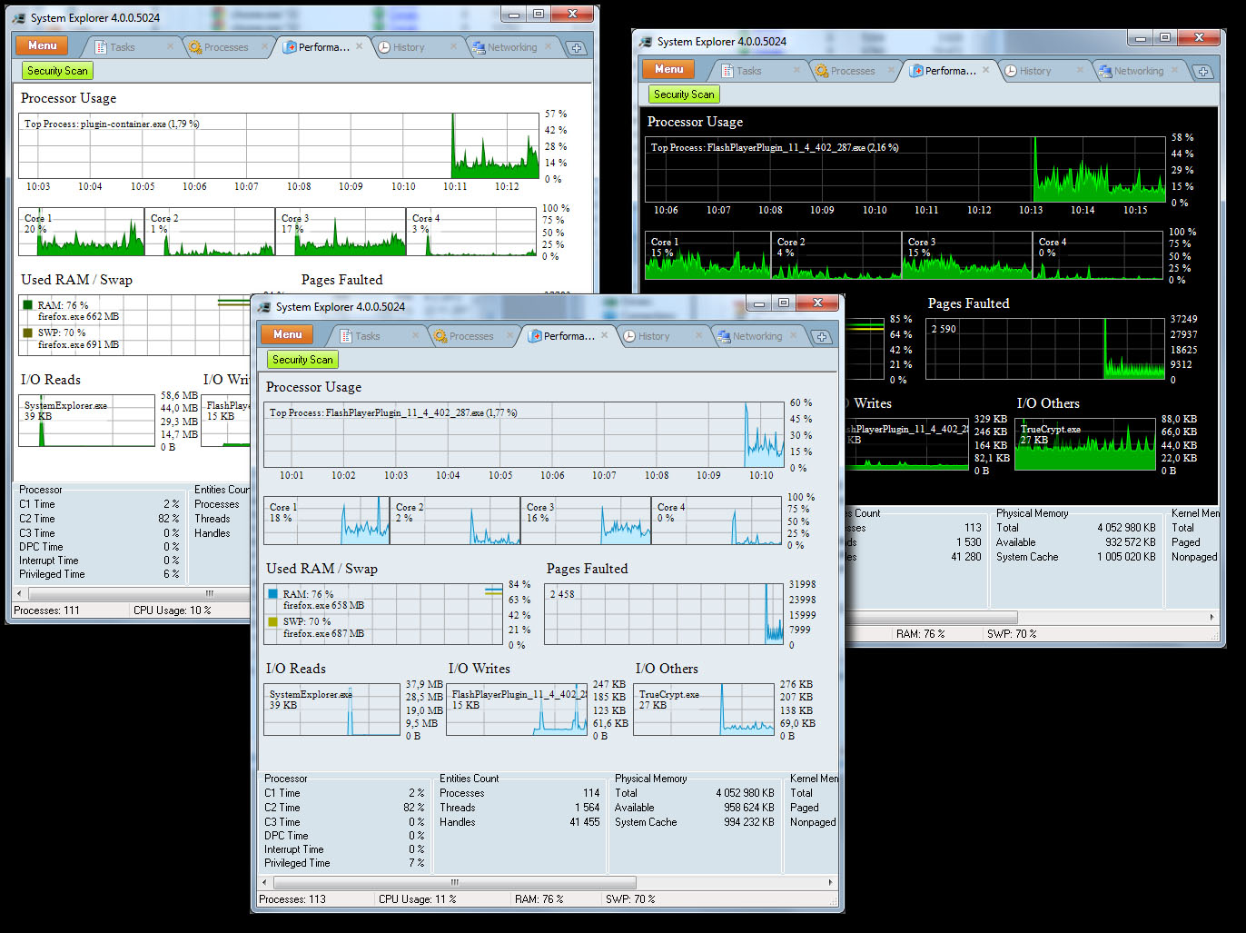
Task: Open Processes tab in the front window
Action: pyautogui.click(x=470, y=336)
